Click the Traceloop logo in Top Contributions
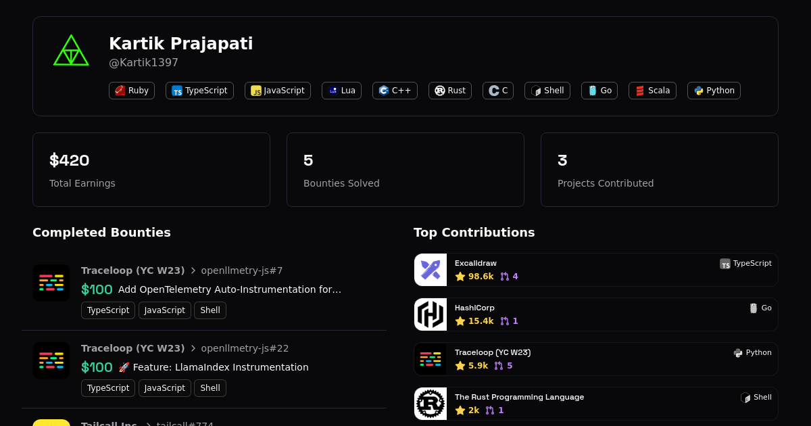This screenshot has height=426, width=811. pyautogui.click(x=431, y=359)
